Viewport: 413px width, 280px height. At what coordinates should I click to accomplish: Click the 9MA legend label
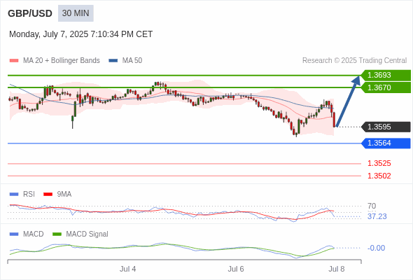64,194
